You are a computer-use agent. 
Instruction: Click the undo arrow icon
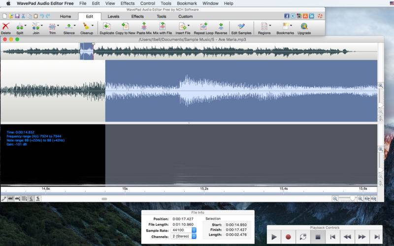pos(42,16)
